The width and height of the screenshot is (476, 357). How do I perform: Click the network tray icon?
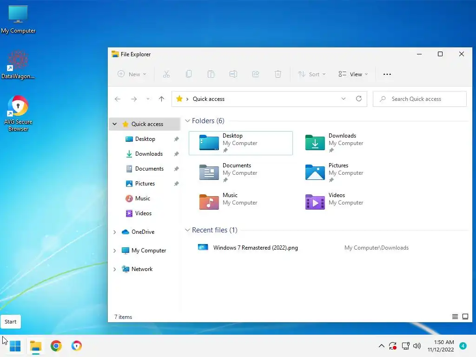(405, 346)
